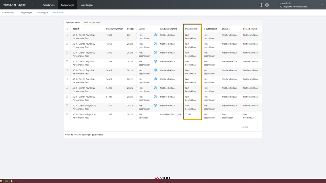326x183 pixels.
Task: Open the Salarisruns top menu
Action: 49,5
